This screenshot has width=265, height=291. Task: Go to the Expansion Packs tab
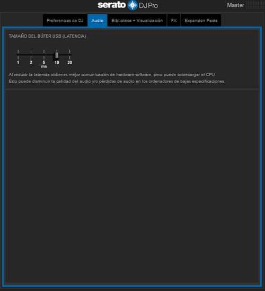[201, 21]
